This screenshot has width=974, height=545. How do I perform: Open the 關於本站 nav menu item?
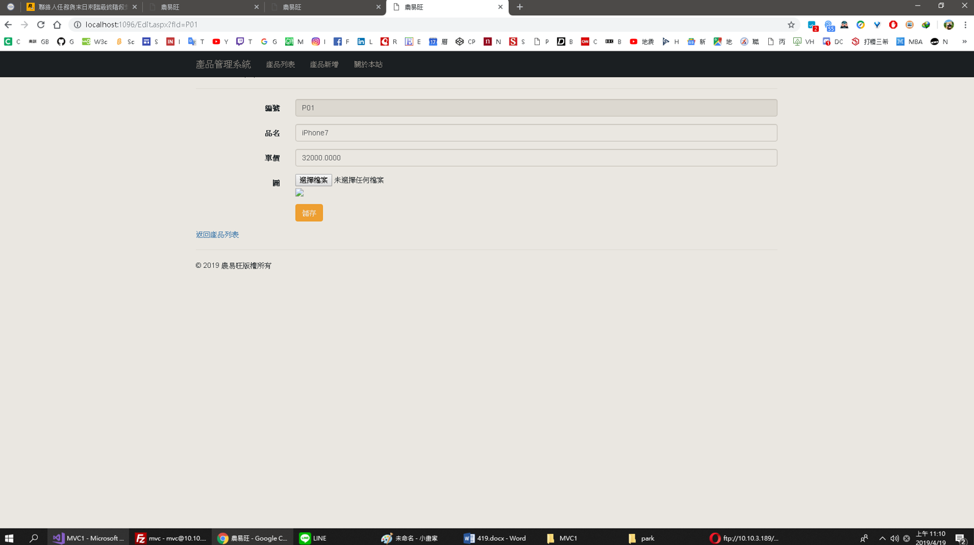[x=368, y=64]
